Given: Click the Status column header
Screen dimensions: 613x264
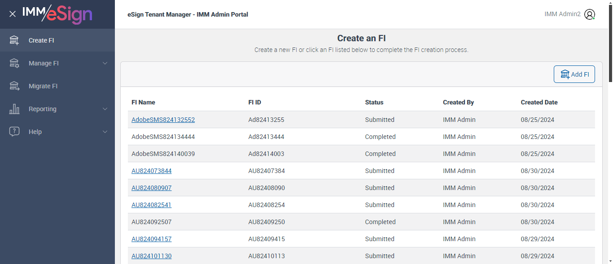Looking at the screenshot, I should point(374,102).
